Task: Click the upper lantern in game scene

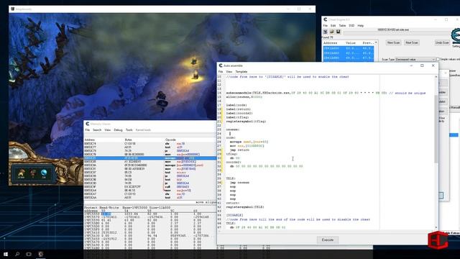Action: (x=194, y=61)
